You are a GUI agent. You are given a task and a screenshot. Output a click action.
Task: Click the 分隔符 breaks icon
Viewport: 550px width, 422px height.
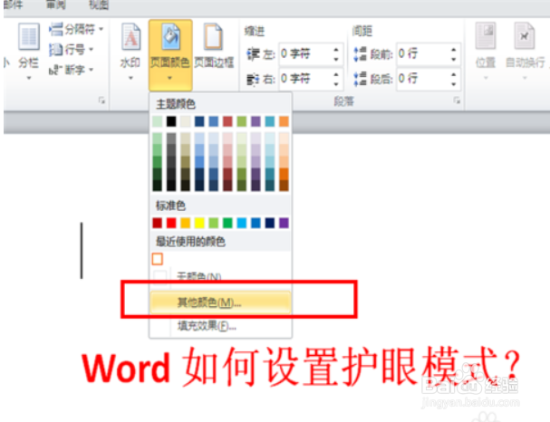(56, 30)
